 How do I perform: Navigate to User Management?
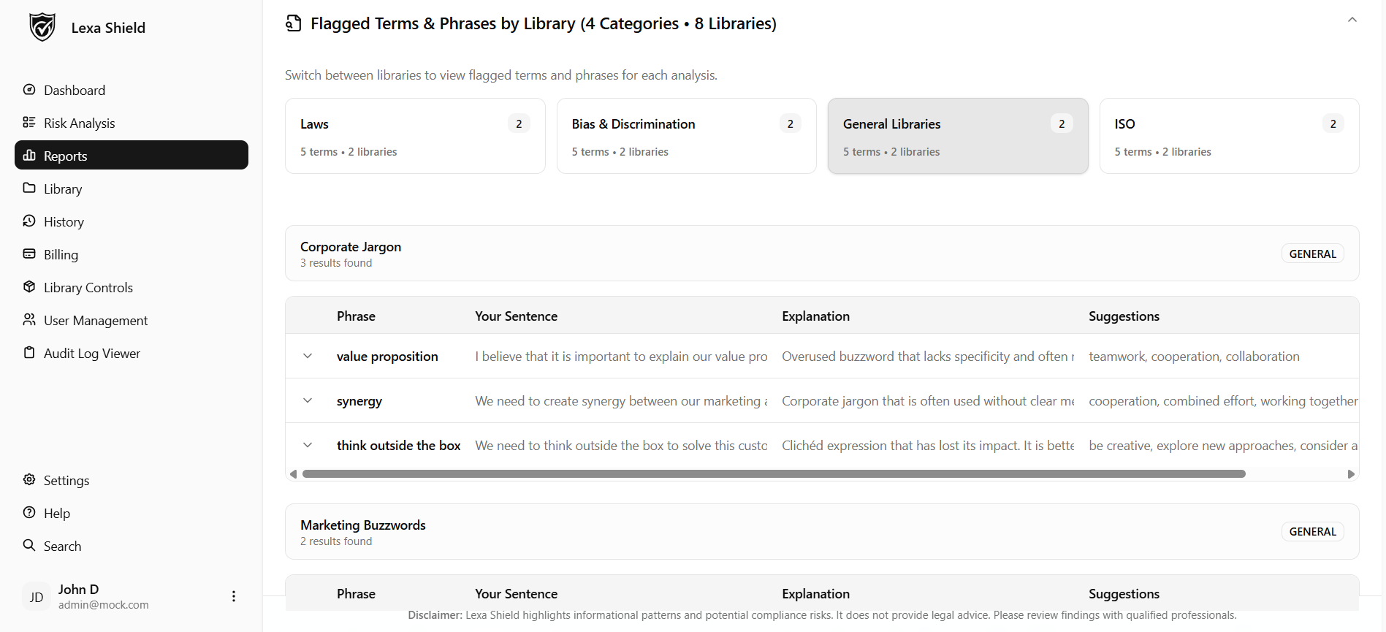[132, 320]
